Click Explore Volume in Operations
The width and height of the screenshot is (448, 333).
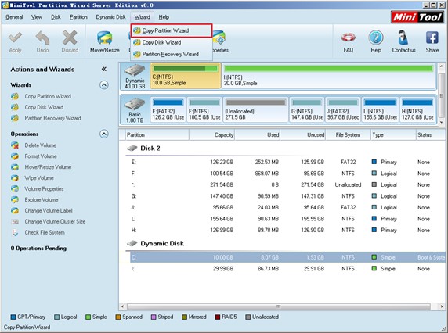tap(42, 199)
